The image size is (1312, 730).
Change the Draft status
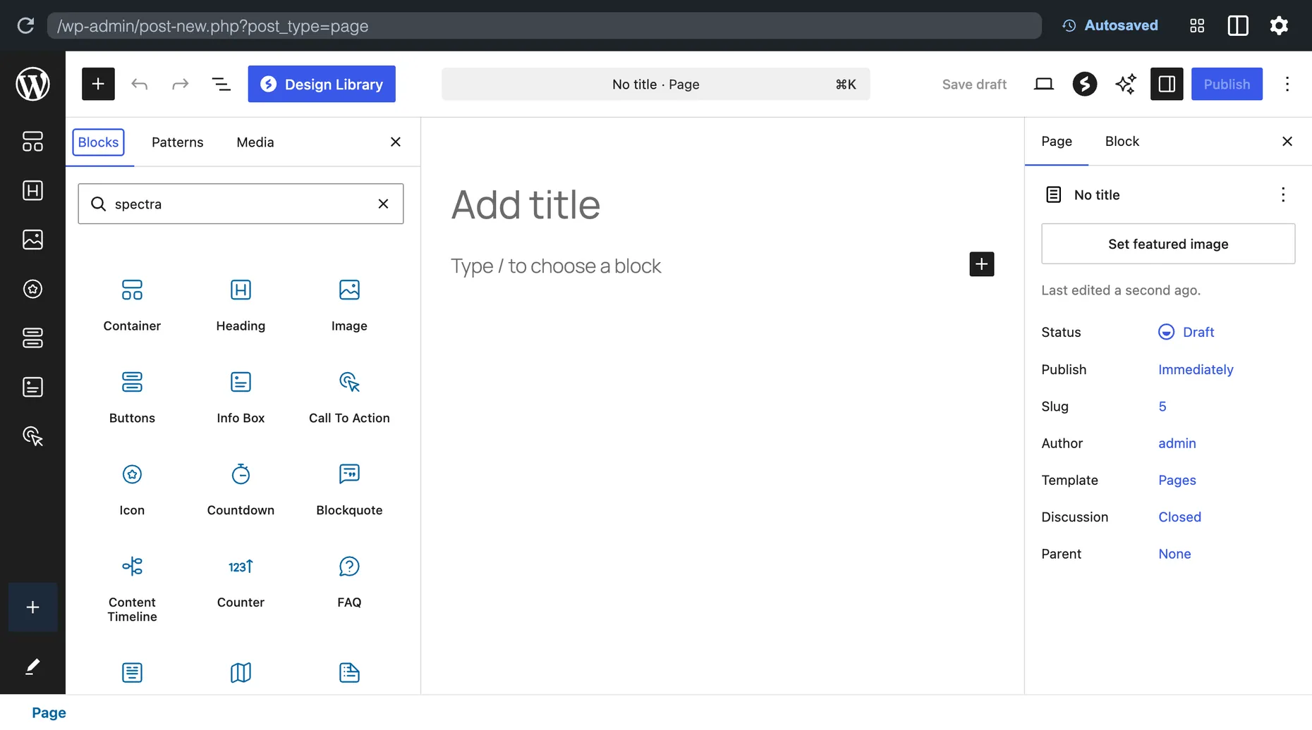1186,332
